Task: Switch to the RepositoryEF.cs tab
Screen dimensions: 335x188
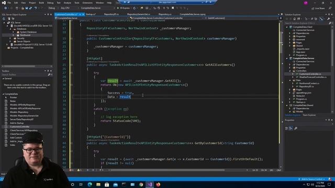Action: pos(111,14)
